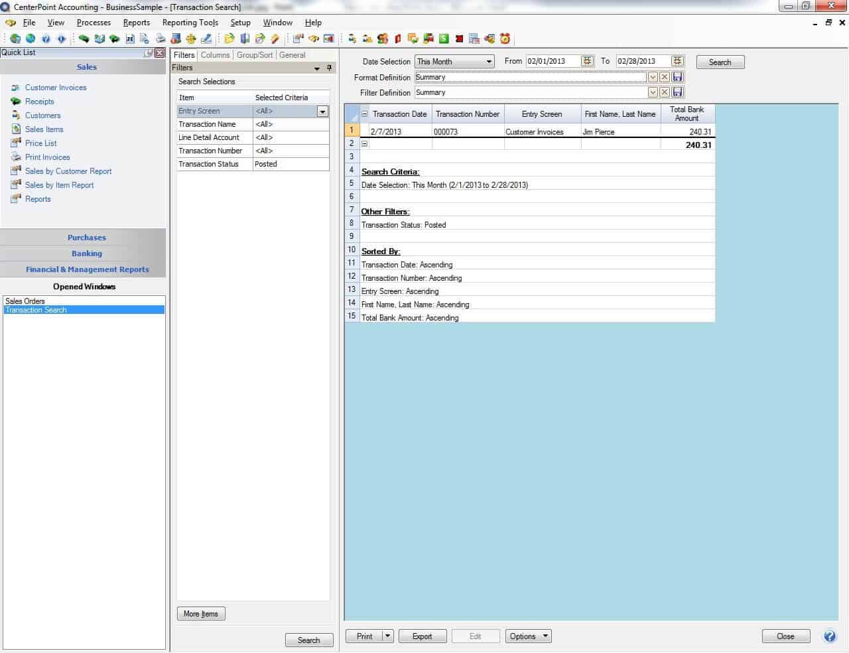
Task: Open the Print button dropdown arrow
Action: pyautogui.click(x=388, y=636)
